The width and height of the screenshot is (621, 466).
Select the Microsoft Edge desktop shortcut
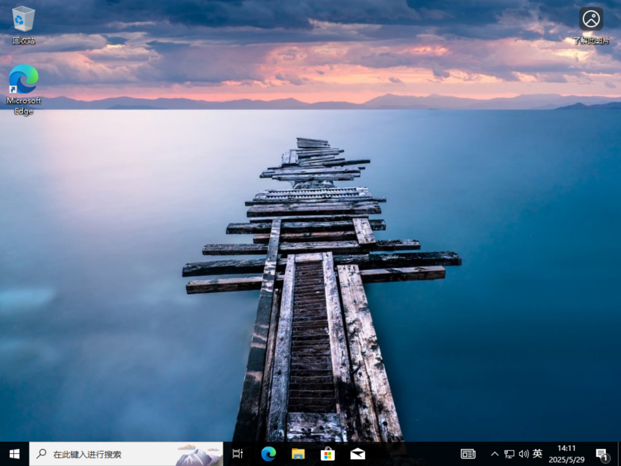pyautogui.click(x=24, y=90)
